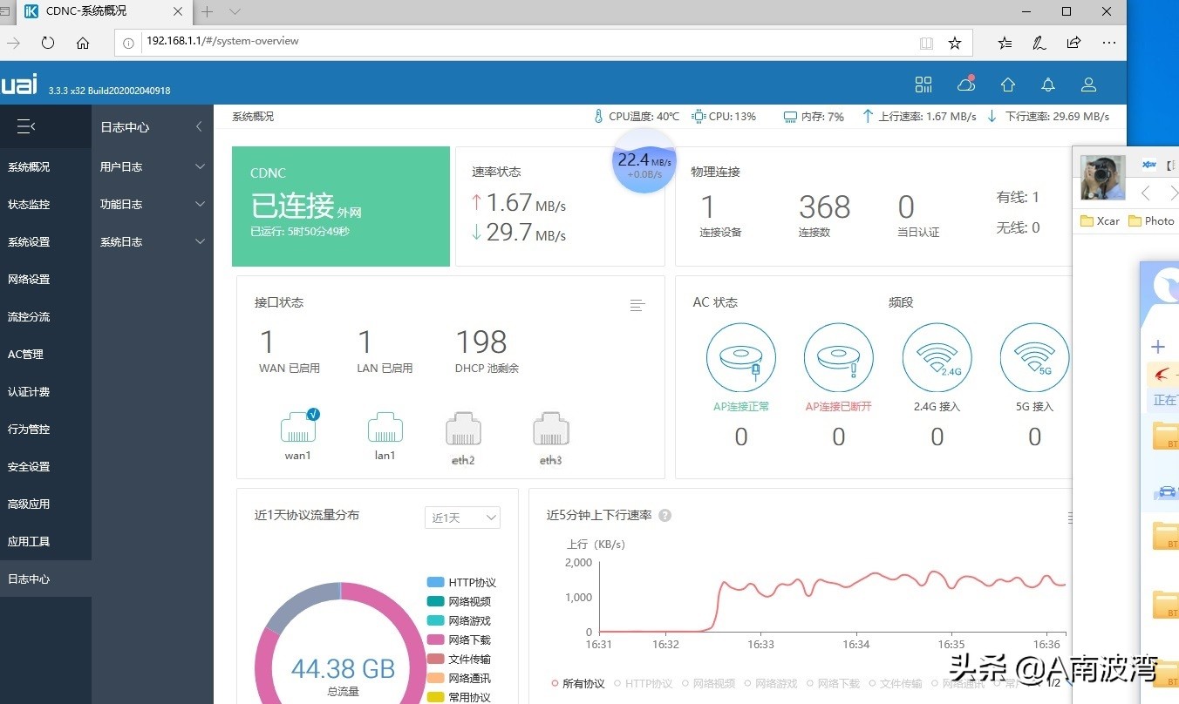Screen dimensions: 1179x704
Task: Click the browser address bar showing 192.168.1.1
Action: [262, 41]
